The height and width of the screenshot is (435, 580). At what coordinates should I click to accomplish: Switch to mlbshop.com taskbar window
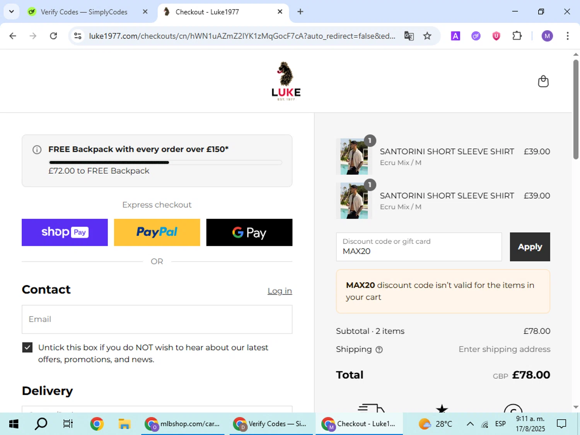point(183,424)
